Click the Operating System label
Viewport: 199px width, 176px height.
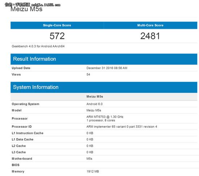25,104
